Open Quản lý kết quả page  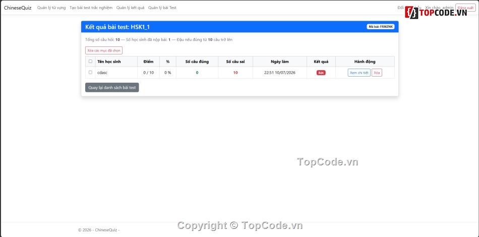[x=130, y=8]
